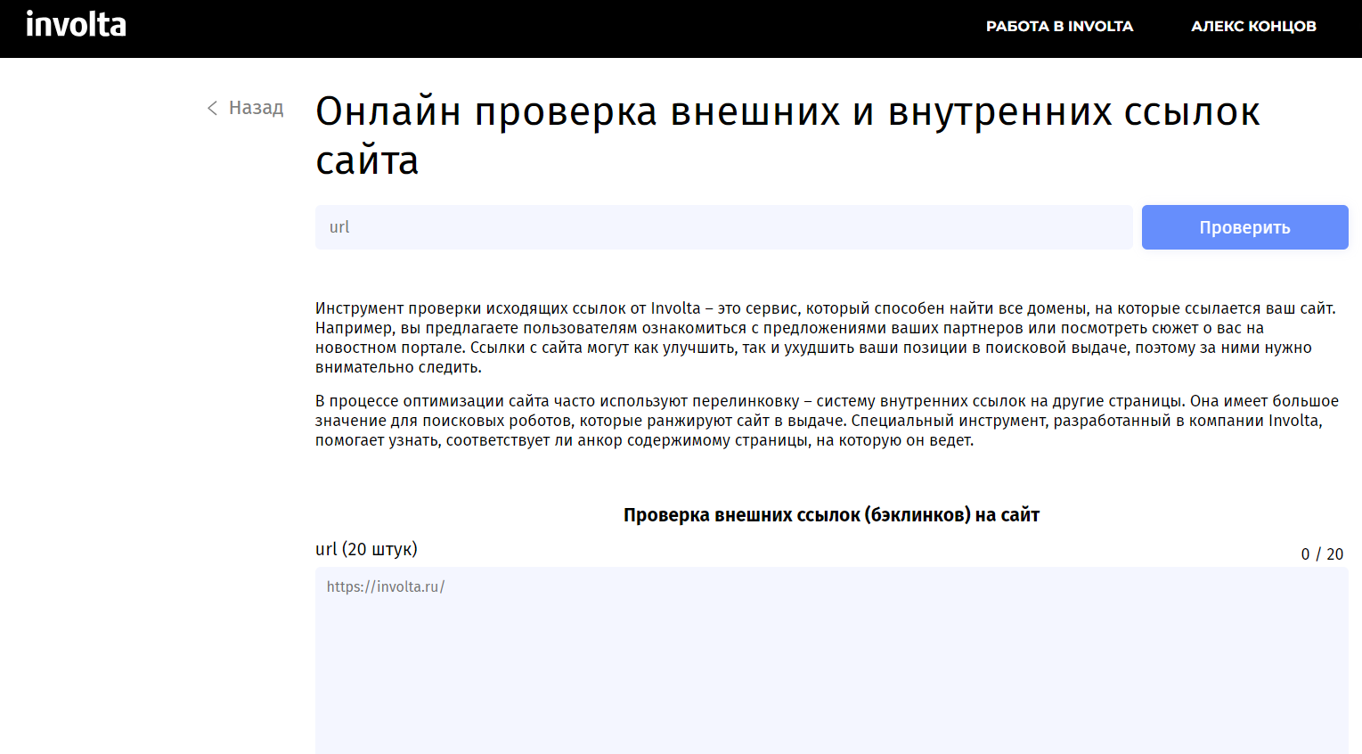Open the АЛЕКС КОНЦОВ profile menu
This screenshot has height=754, width=1362.
(1253, 27)
